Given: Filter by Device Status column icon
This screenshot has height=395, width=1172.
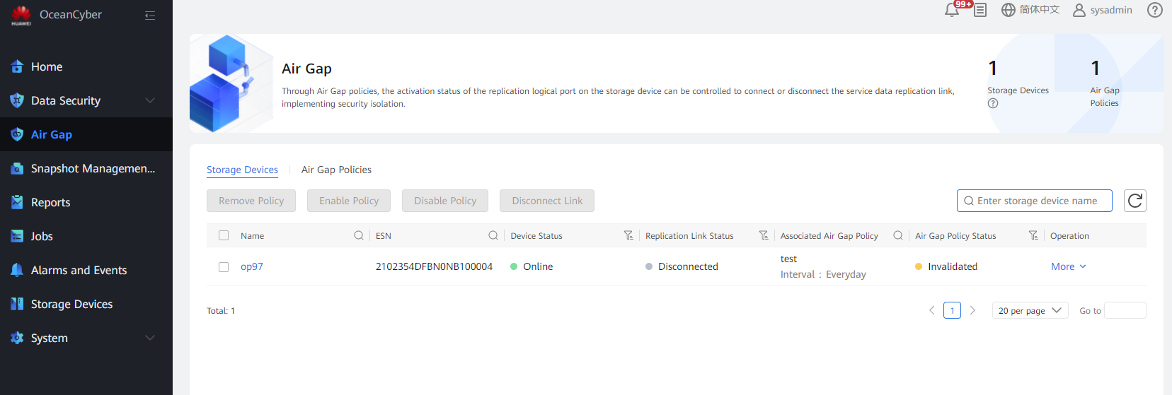Looking at the screenshot, I should click(x=628, y=235).
